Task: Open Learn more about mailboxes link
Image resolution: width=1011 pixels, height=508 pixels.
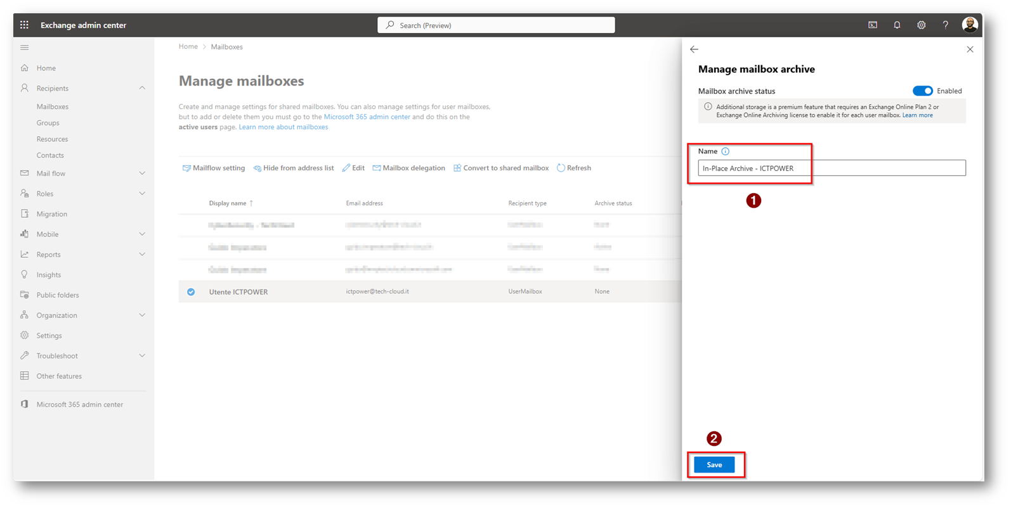Action: click(x=284, y=127)
